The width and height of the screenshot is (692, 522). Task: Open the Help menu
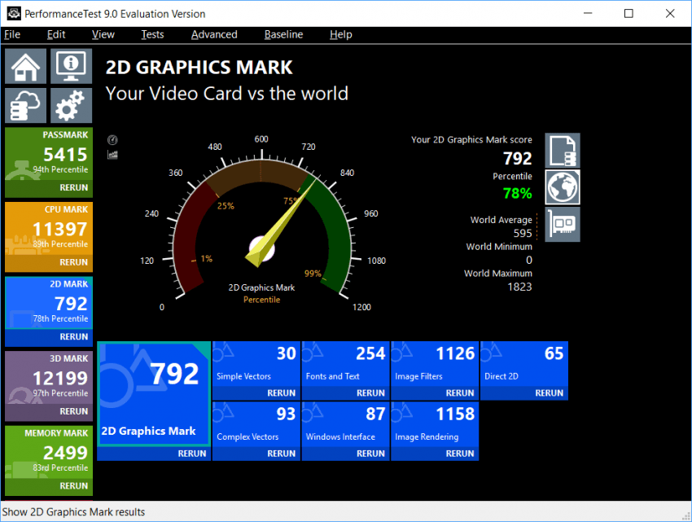tap(340, 34)
